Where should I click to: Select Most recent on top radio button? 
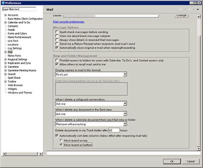pos(61,140)
